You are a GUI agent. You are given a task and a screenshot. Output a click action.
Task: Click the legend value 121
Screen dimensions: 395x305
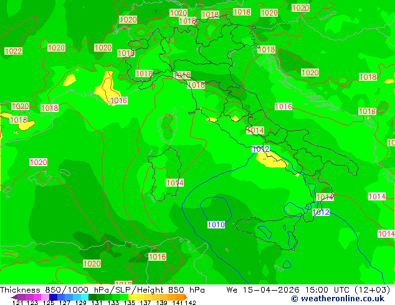click(x=17, y=303)
